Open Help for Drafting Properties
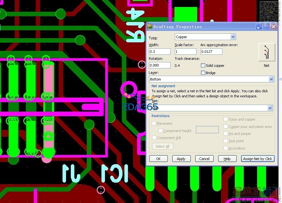The image size is (282, 203). click(x=227, y=159)
